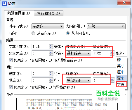This screenshot has width=132, height=110.
Task: Switch to the 缩进和间距 tab
Action: (x=19, y=13)
